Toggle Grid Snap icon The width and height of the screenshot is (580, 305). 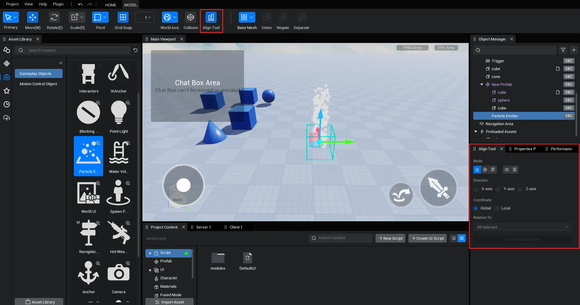[x=123, y=17]
